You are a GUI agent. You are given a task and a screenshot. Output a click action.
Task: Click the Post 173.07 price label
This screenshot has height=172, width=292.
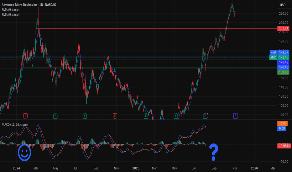pos(279,52)
